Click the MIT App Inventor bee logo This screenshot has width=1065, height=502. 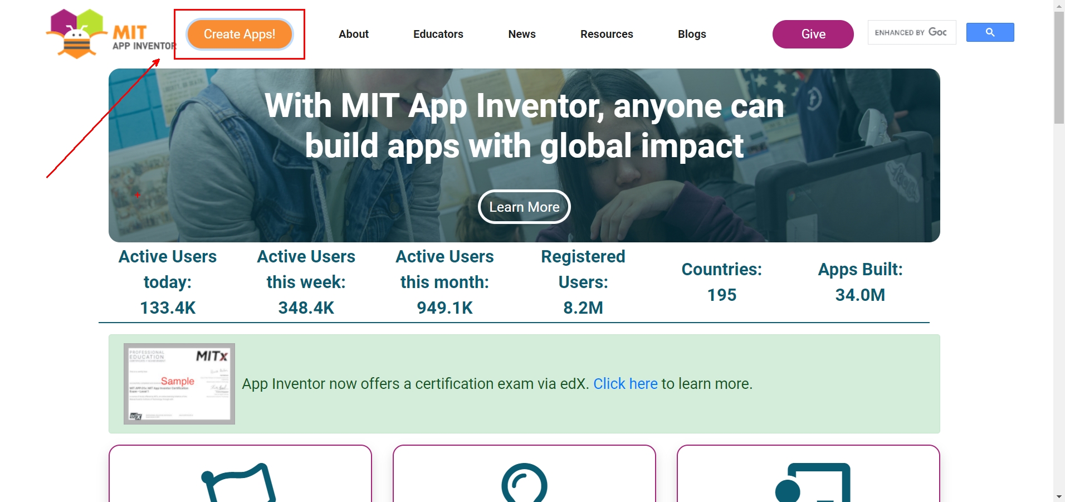click(x=110, y=34)
